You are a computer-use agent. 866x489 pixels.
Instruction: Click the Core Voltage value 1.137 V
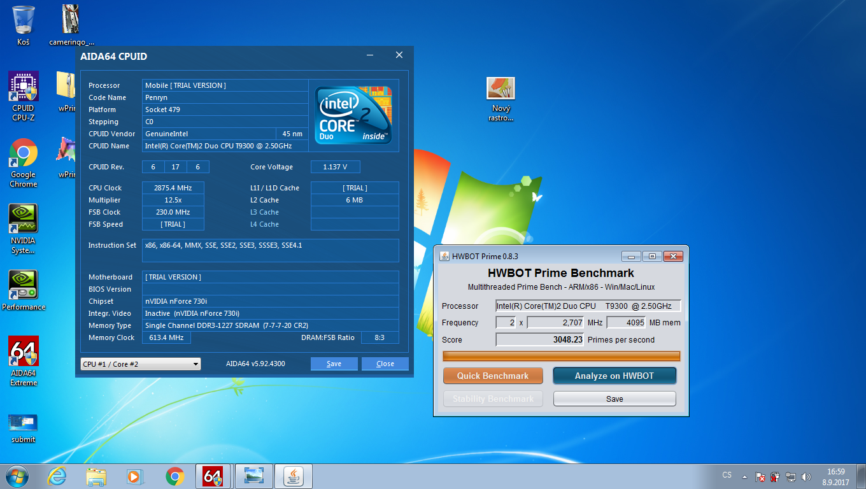point(336,167)
